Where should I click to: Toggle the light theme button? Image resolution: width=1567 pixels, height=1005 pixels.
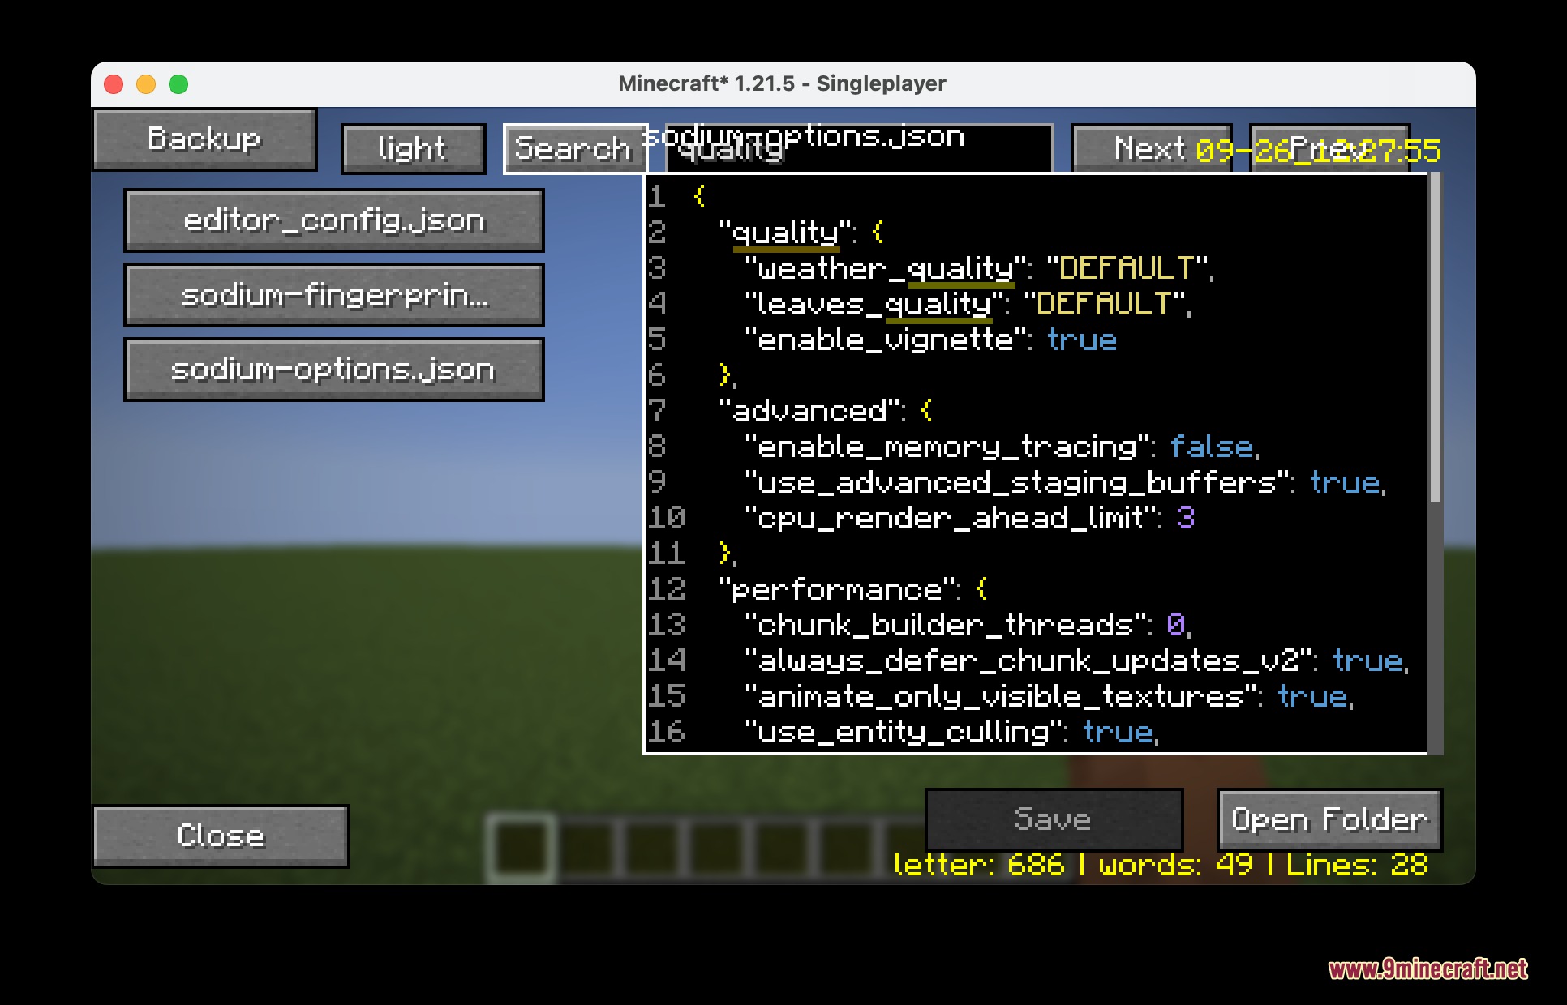(413, 148)
